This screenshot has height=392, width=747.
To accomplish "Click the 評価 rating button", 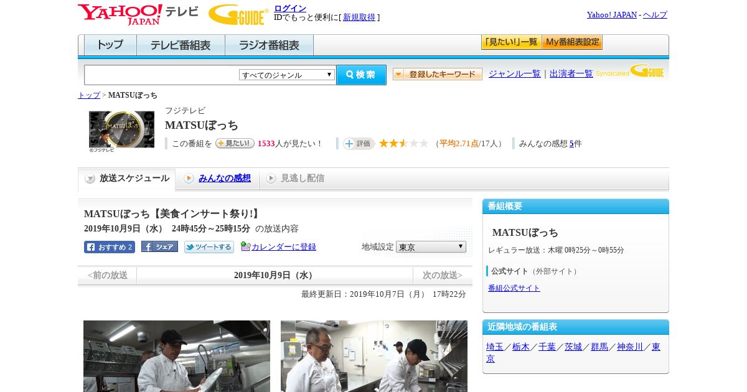I will tap(359, 143).
